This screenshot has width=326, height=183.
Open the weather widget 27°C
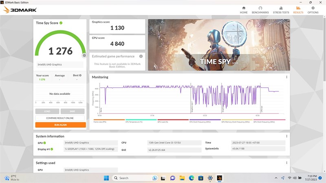click(12, 178)
